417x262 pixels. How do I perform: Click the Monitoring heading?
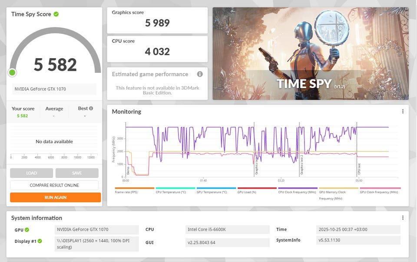(x=126, y=111)
